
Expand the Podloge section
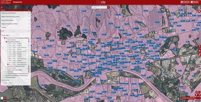pyautogui.click(x=15, y=27)
